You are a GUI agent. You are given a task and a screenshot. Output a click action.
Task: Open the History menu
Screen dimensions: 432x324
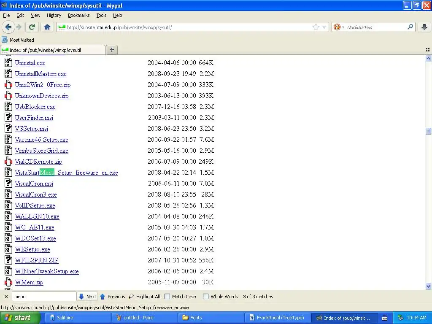tap(54, 15)
